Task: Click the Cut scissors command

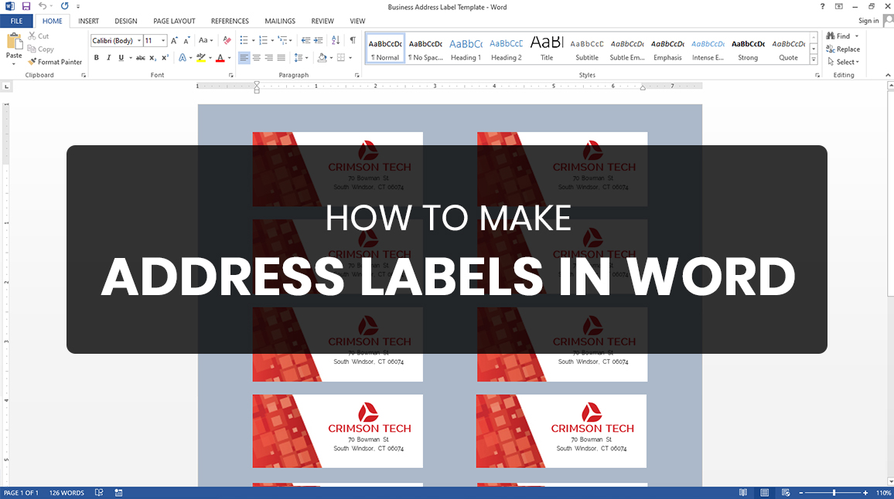Action: [x=38, y=36]
